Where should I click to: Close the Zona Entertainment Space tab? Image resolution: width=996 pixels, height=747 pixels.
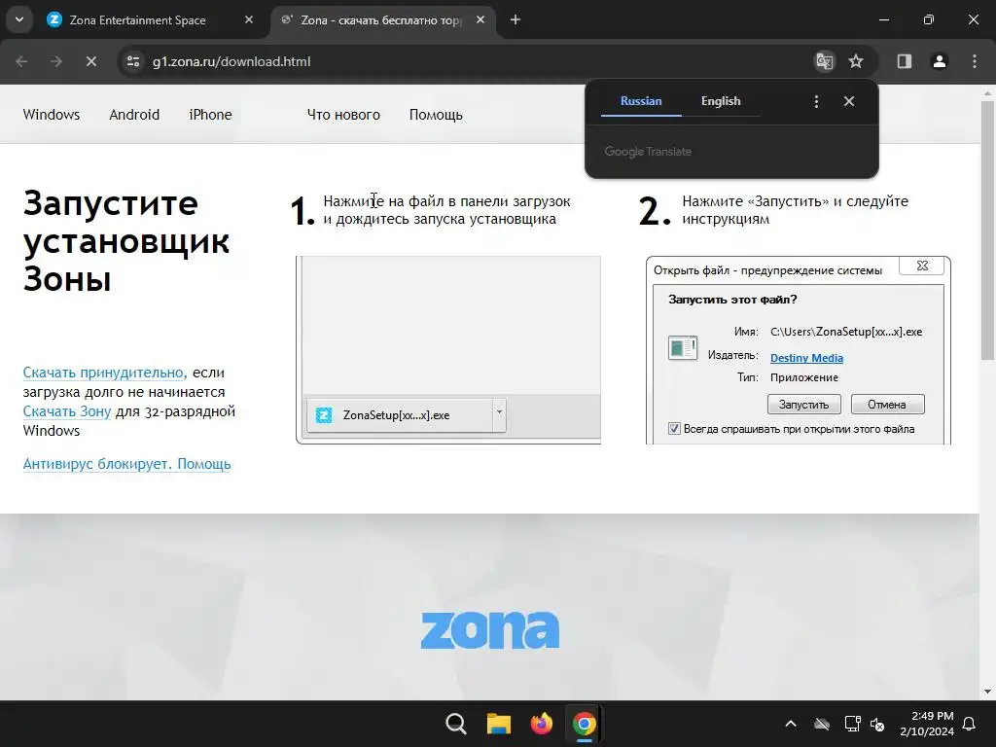(249, 19)
